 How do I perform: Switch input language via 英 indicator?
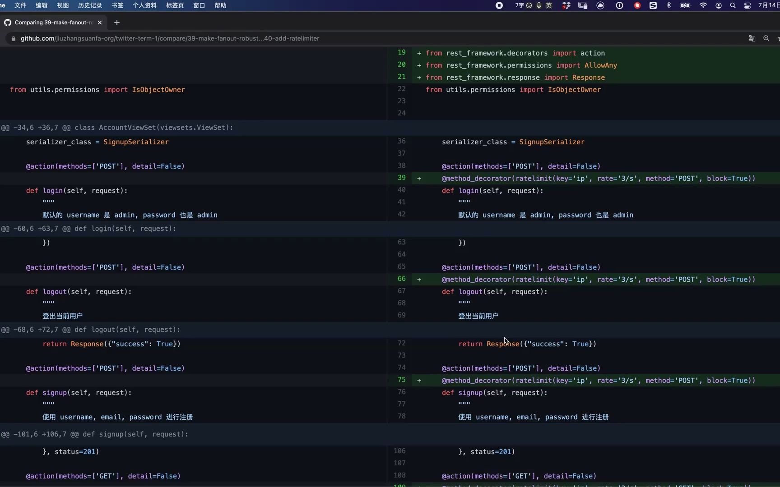tap(549, 5)
